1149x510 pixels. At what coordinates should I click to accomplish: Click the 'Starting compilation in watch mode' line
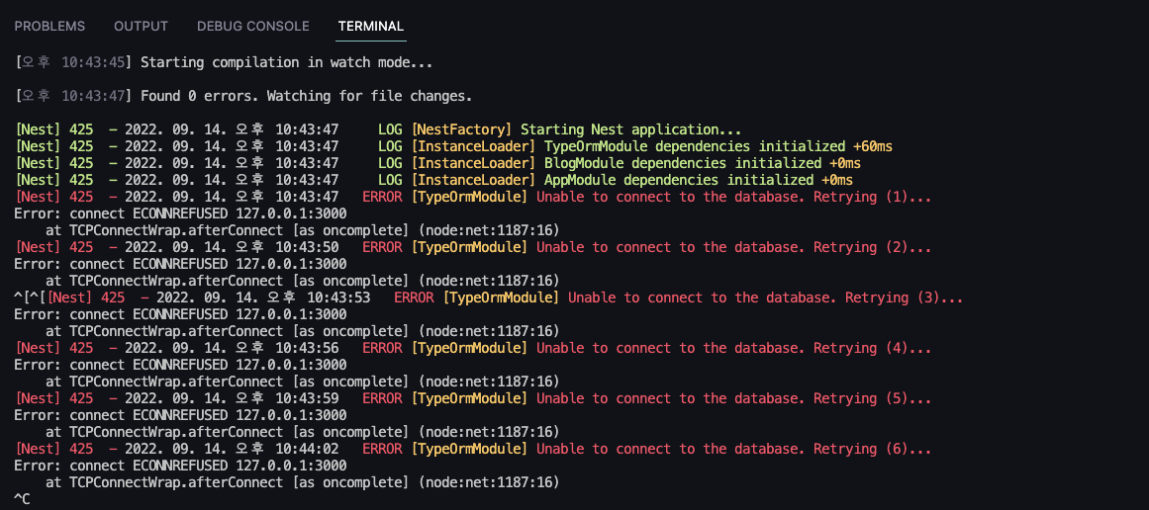(224, 62)
